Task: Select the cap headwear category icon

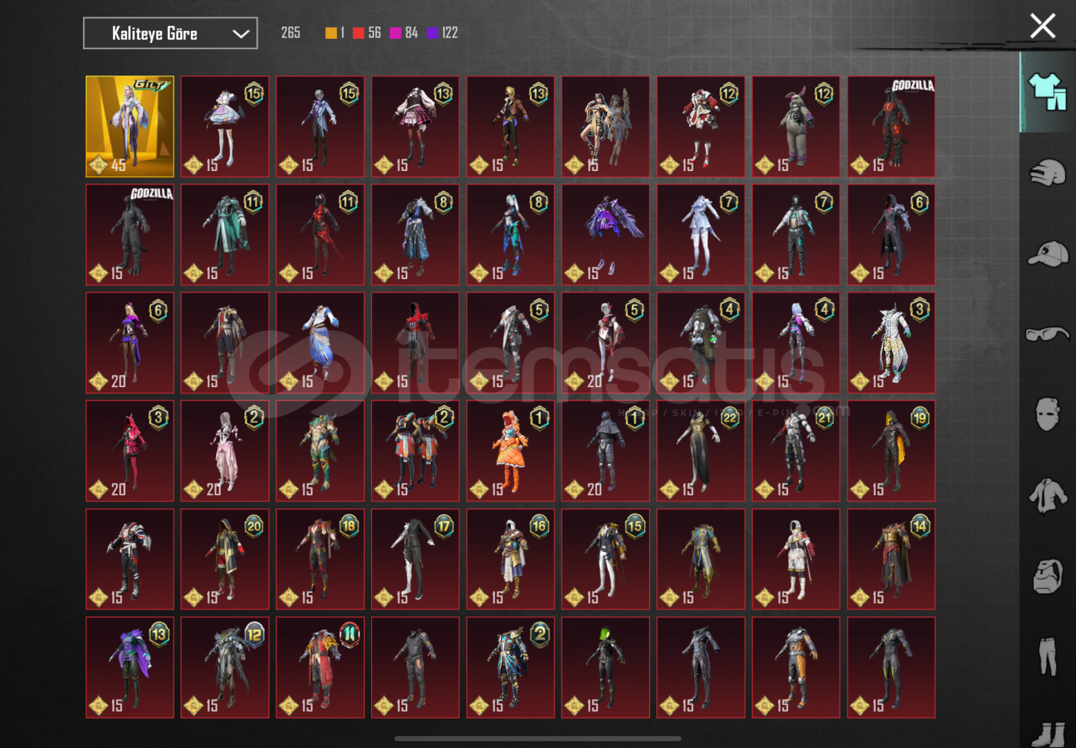Action: coord(1047,253)
